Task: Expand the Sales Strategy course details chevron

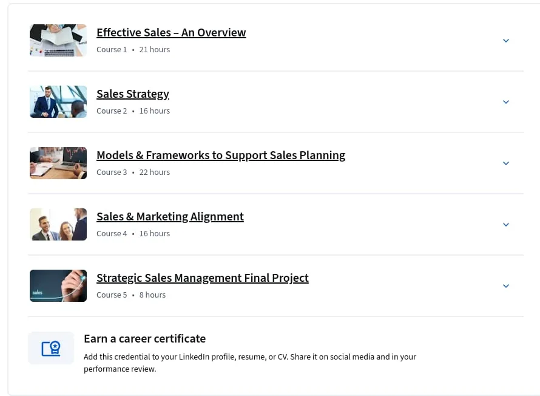Action: pyautogui.click(x=506, y=102)
